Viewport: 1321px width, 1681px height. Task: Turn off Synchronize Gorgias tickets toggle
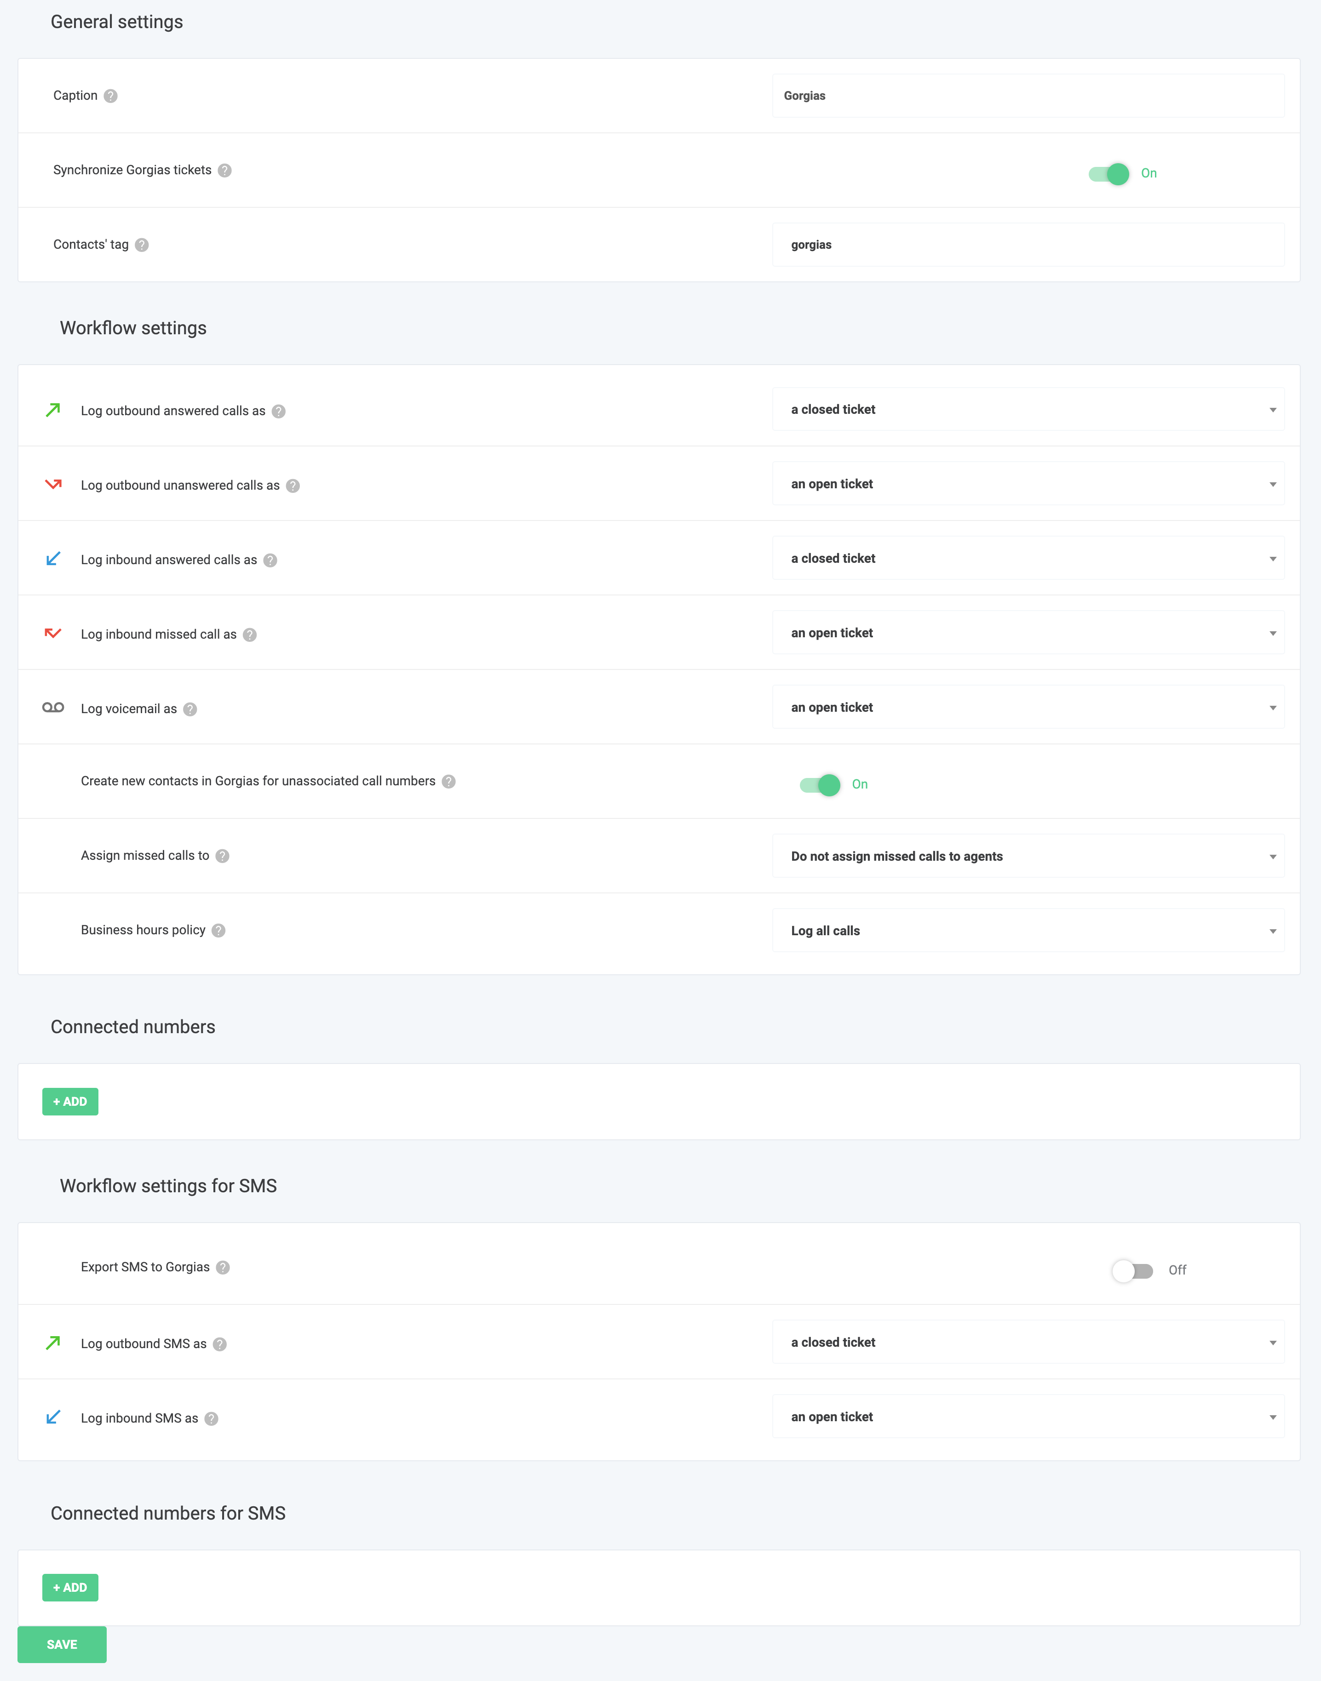click(x=1109, y=174)
